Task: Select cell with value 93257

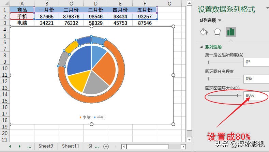Action: click(x=145, y=16)
